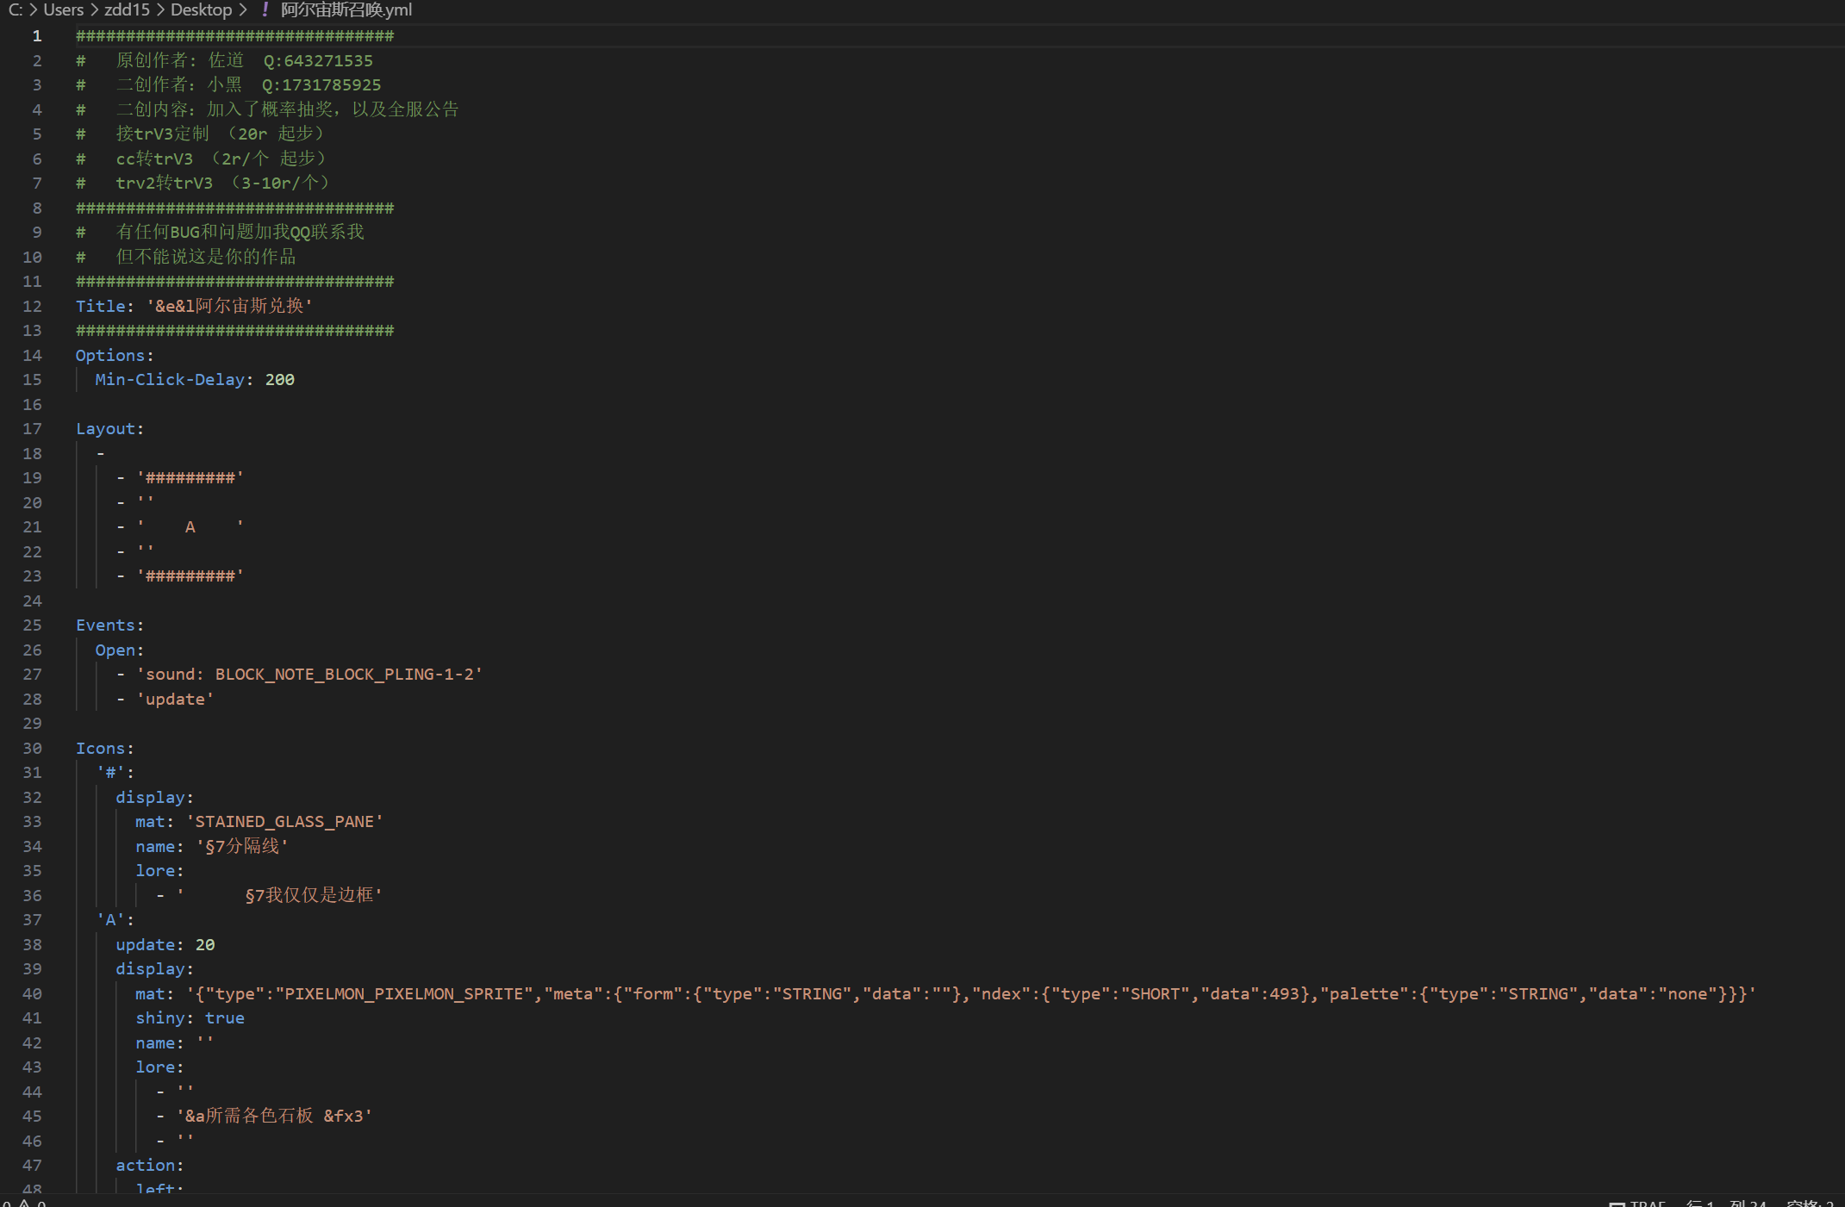Open the C: drive breadcrumb
The width and height of the screenshot is (1845, 1207).
point(15,9)
